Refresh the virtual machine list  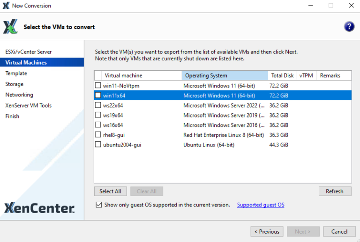click(335, 191)
